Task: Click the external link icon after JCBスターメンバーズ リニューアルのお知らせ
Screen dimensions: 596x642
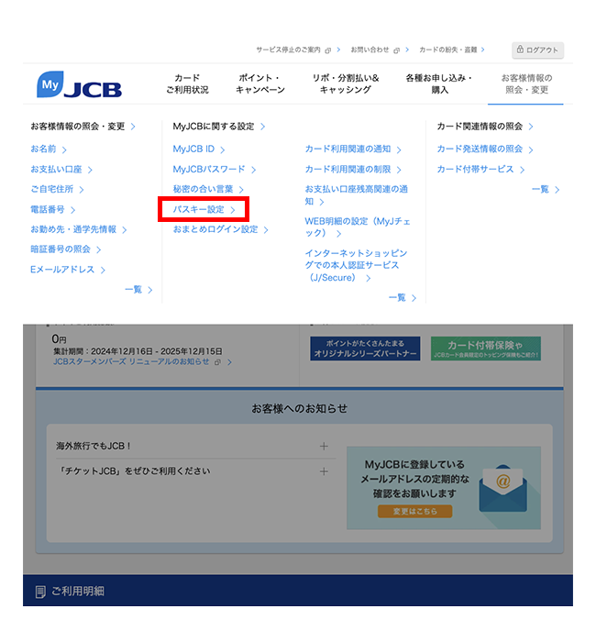Action: (x=218, y=362)
